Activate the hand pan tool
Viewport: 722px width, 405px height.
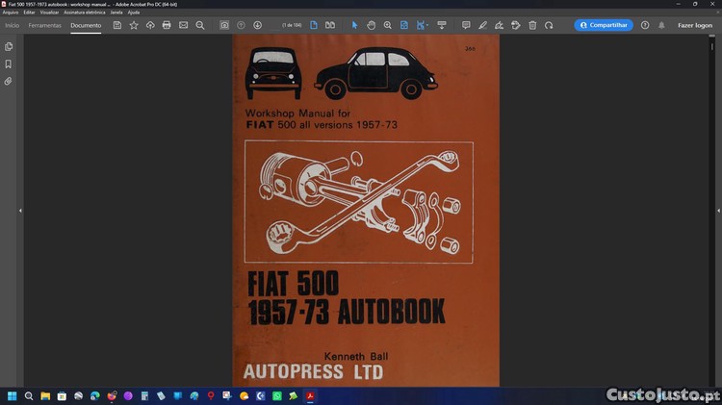372,25
